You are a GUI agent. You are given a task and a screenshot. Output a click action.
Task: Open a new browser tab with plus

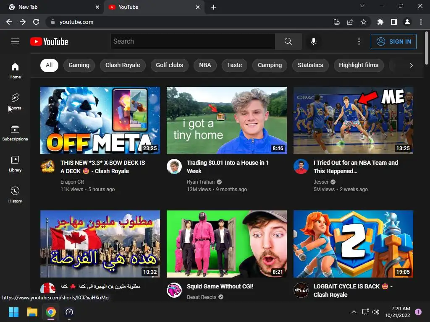tap(214, 7)
